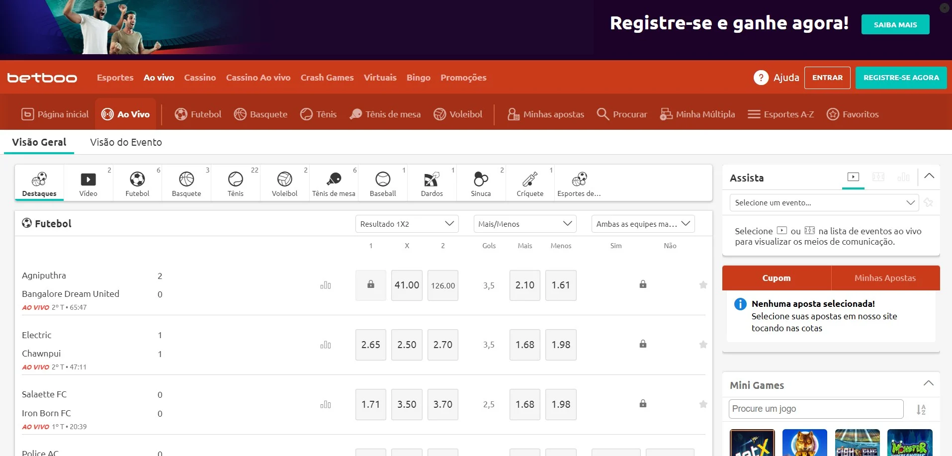Viewport: 952px width, 456px height.
Task: Click the Procure um jogo search field
Action: [816, 409]
